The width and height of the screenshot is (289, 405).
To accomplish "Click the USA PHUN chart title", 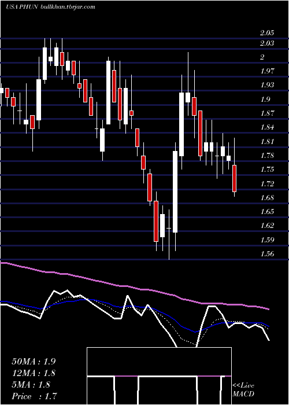I will [x=50, y=7].
